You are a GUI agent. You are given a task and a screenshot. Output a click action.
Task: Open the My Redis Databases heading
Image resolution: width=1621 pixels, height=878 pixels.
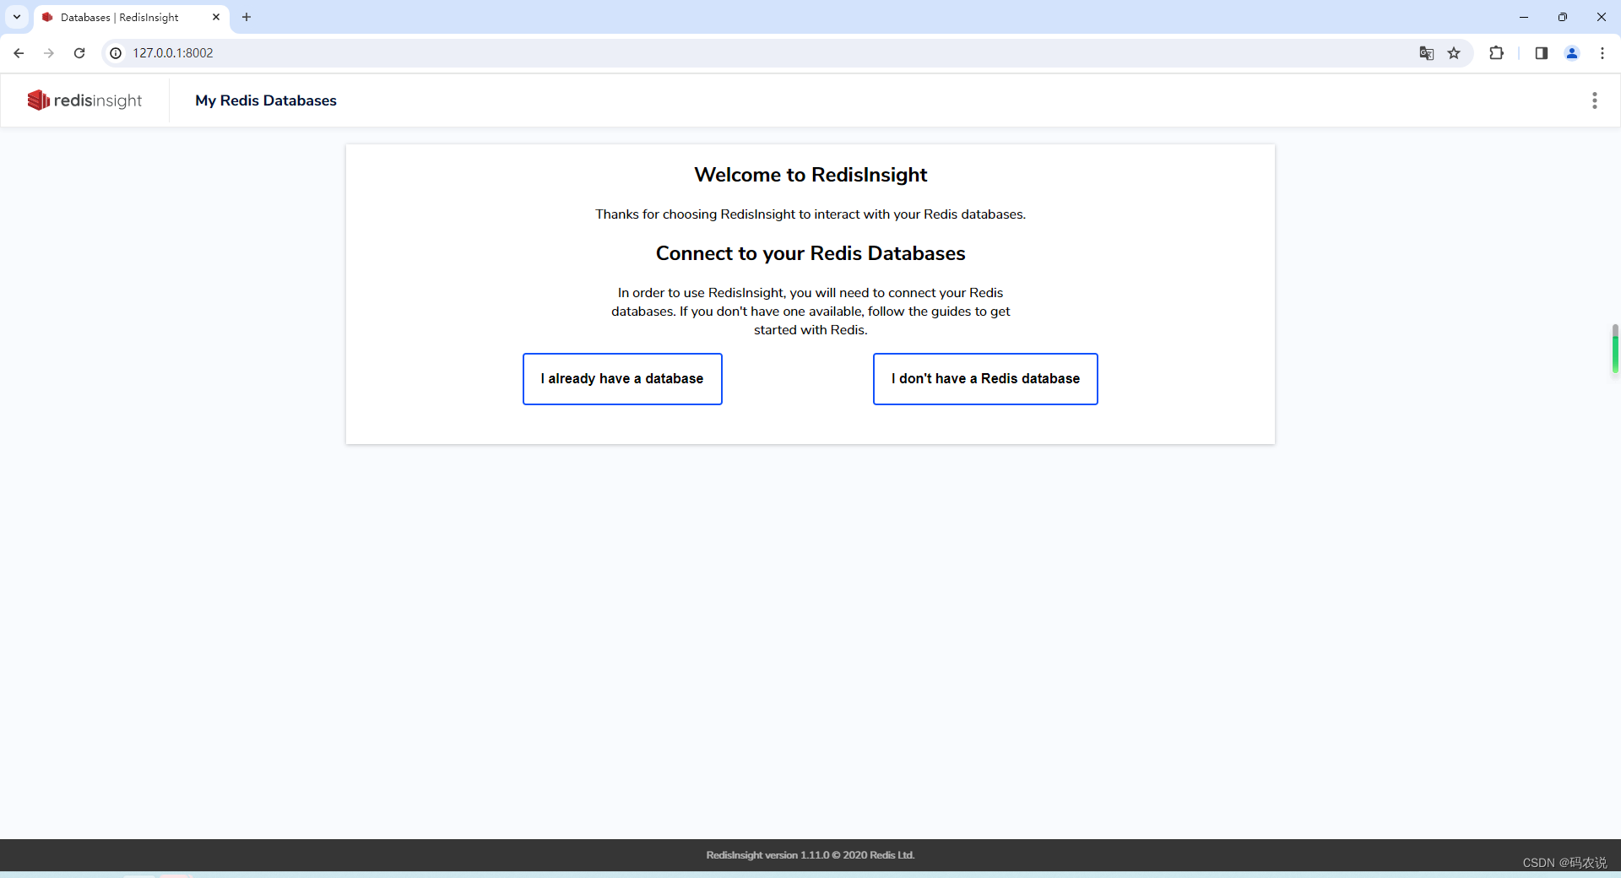pyautogui.click(x=266, y=100)
